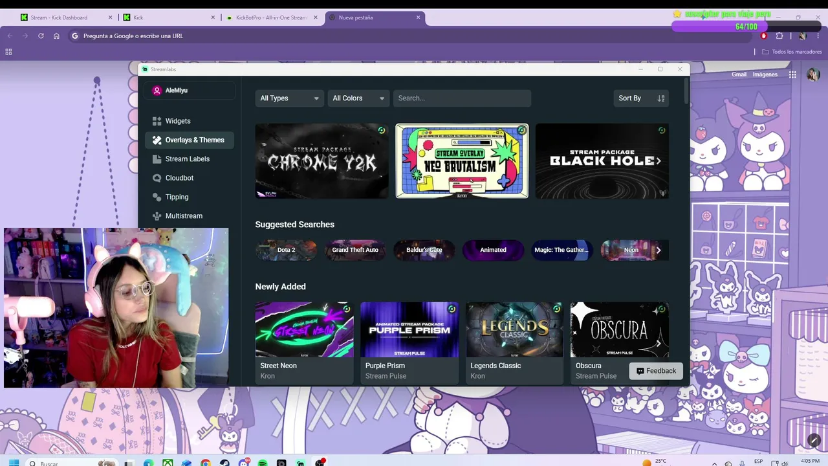The width and height of the screenshot is (828, 466).
Task: Click the customize pencil icon on new tab page
Action: (814, 441)
